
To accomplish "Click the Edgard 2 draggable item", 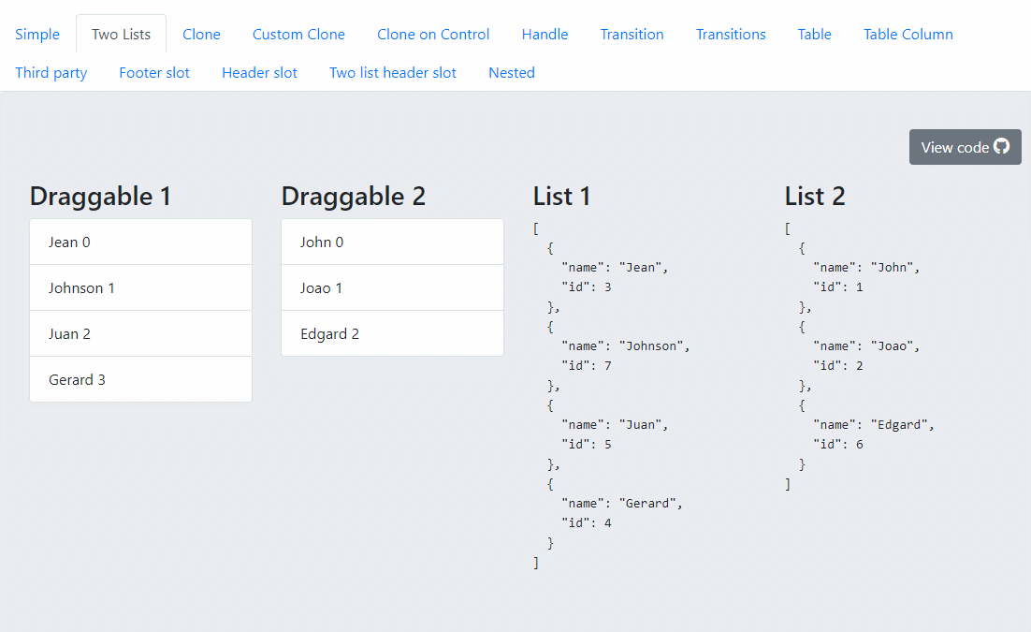I will [x=392, y=334].
